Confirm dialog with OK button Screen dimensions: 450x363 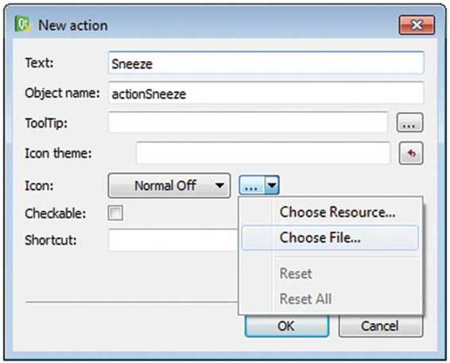click(287, 326)
